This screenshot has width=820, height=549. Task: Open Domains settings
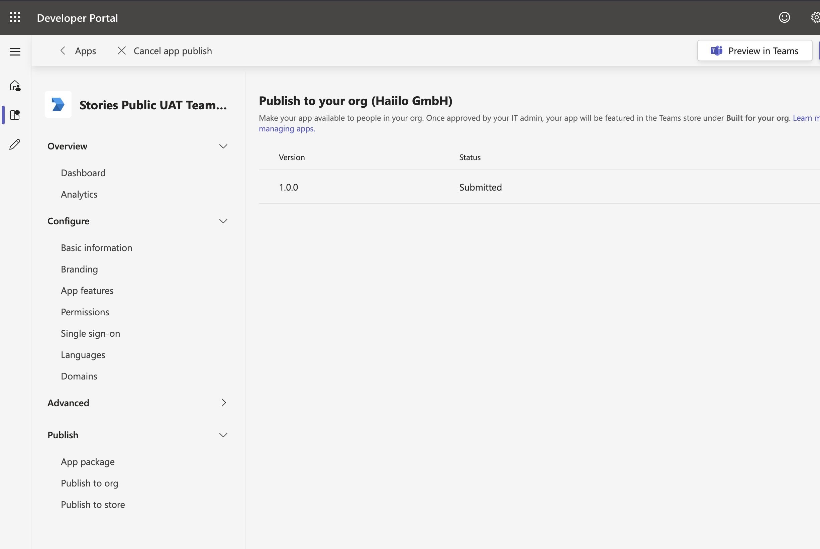point(79,376)
